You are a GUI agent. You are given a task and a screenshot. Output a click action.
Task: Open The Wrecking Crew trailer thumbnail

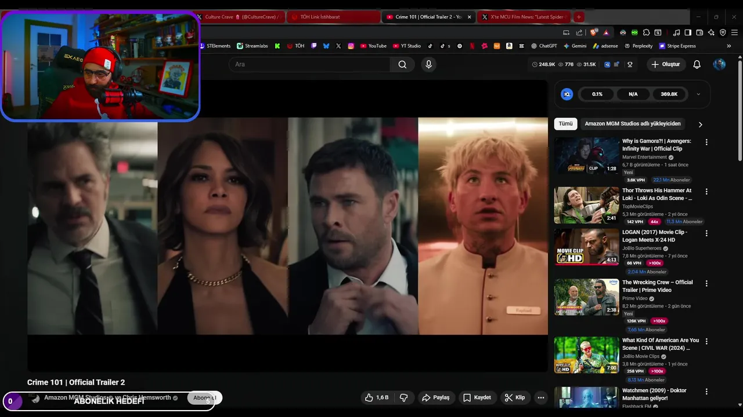(586, 297)
